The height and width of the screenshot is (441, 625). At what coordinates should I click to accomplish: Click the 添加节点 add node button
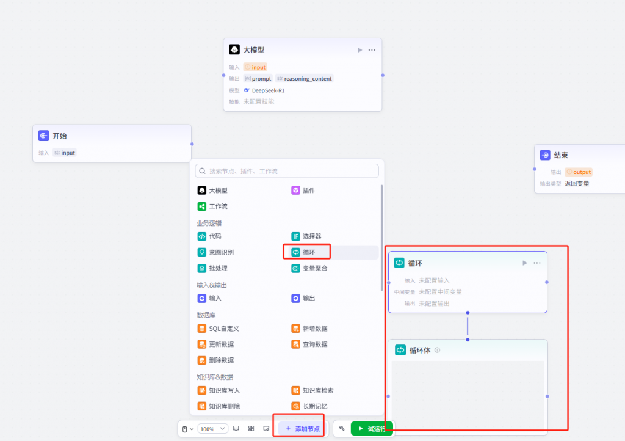point(303,429)
